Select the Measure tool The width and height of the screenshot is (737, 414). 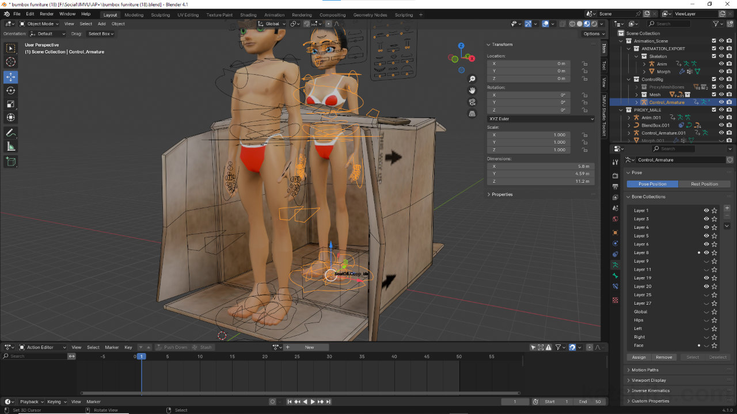(11, 147)
